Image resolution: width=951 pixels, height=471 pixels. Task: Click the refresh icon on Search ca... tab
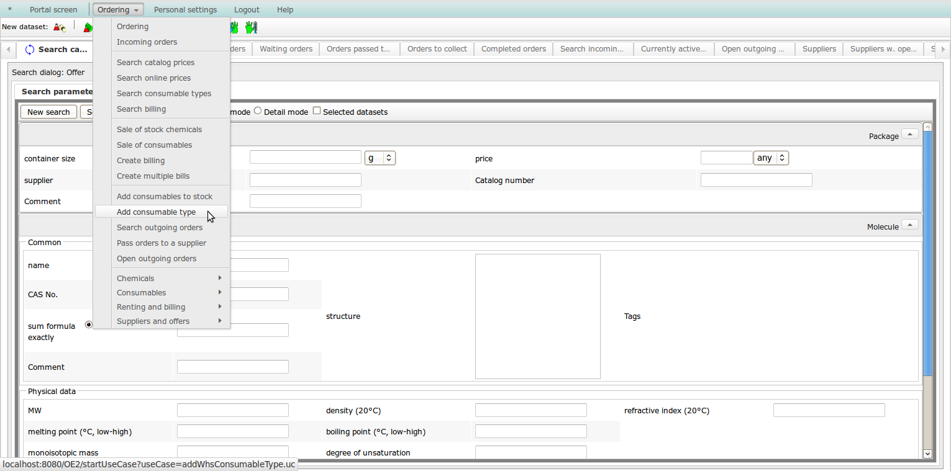(29, 49)
